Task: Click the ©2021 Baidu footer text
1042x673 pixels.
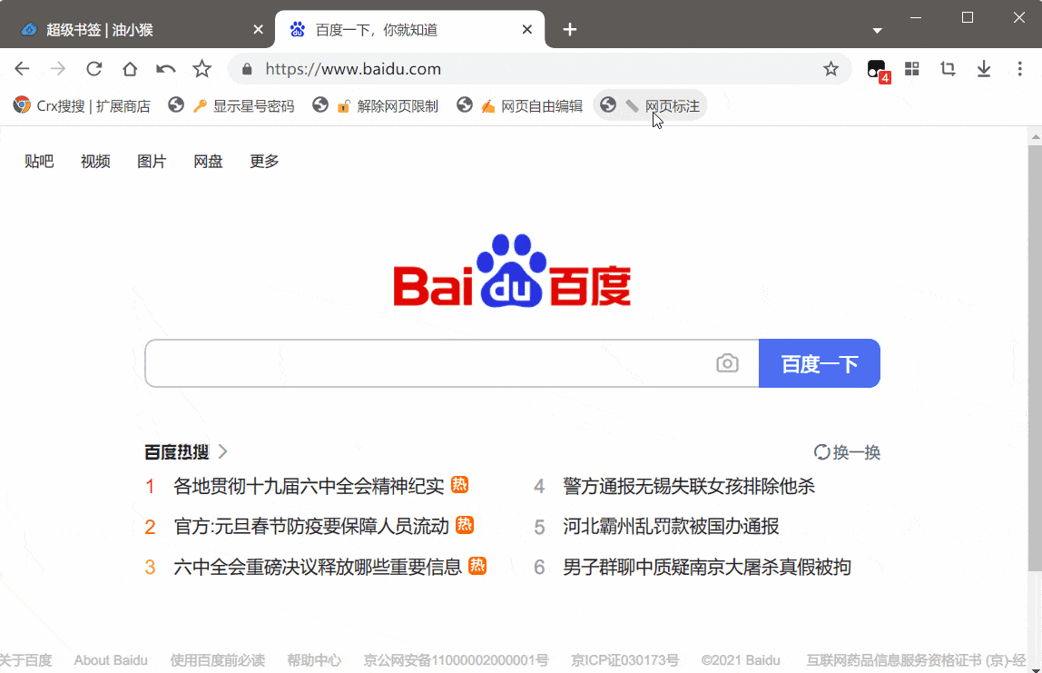Action: 741,660
